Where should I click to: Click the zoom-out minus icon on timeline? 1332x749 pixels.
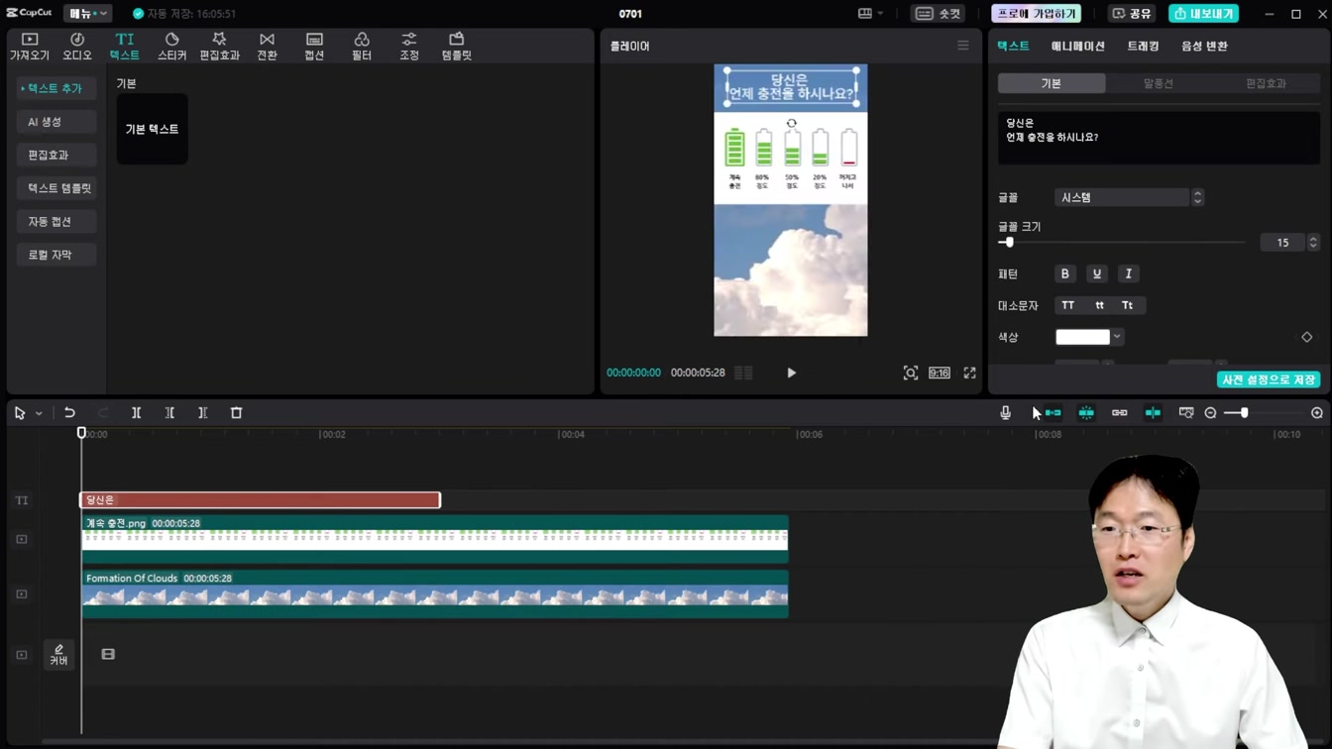(1210, 413)
